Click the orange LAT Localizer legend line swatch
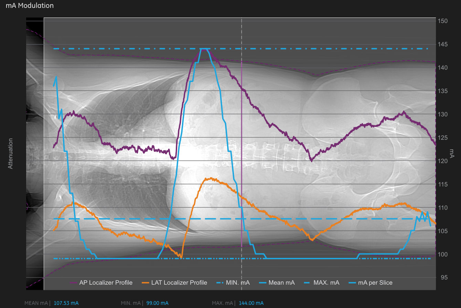The height and width of the screenshot is (308, 461). point(146,283)
